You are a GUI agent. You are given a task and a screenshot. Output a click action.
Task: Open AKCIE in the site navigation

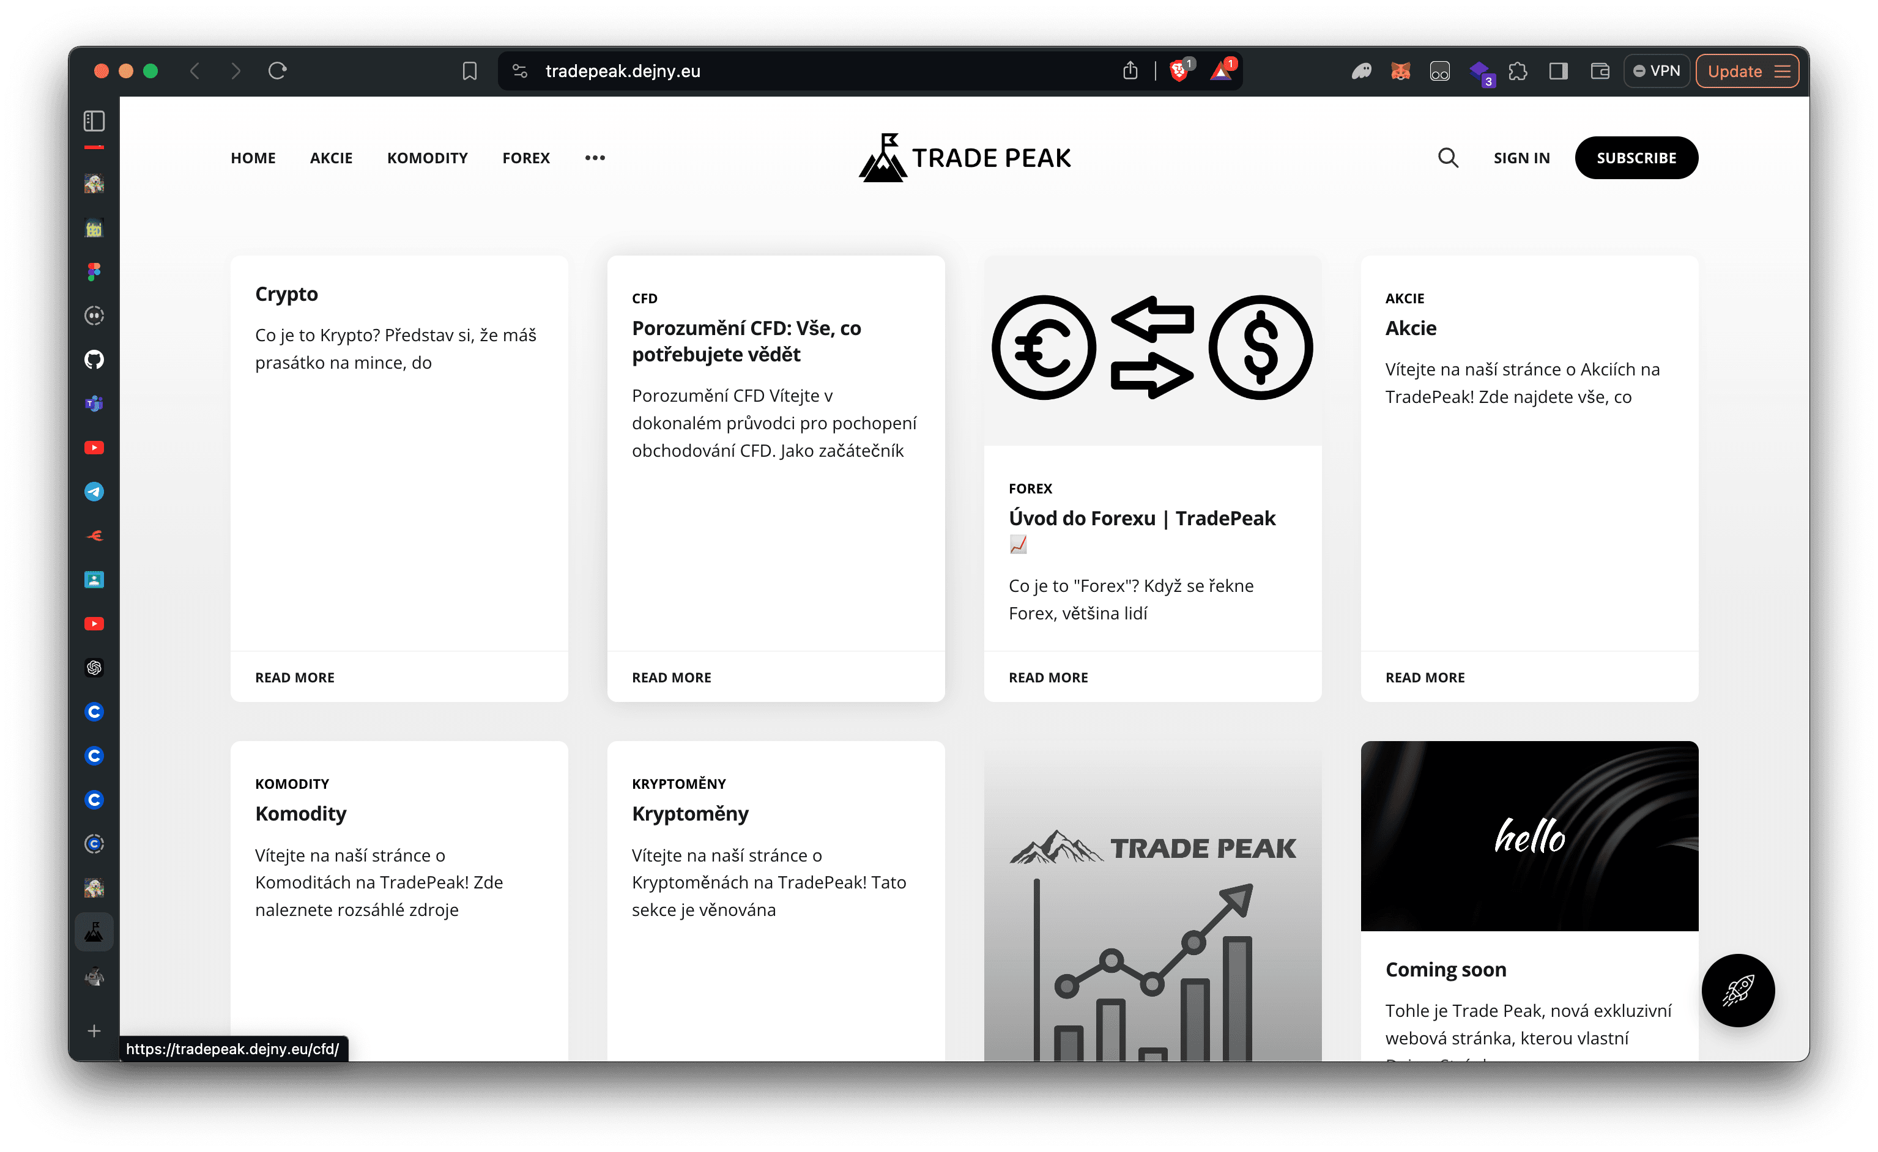click(x=331, y=158)
